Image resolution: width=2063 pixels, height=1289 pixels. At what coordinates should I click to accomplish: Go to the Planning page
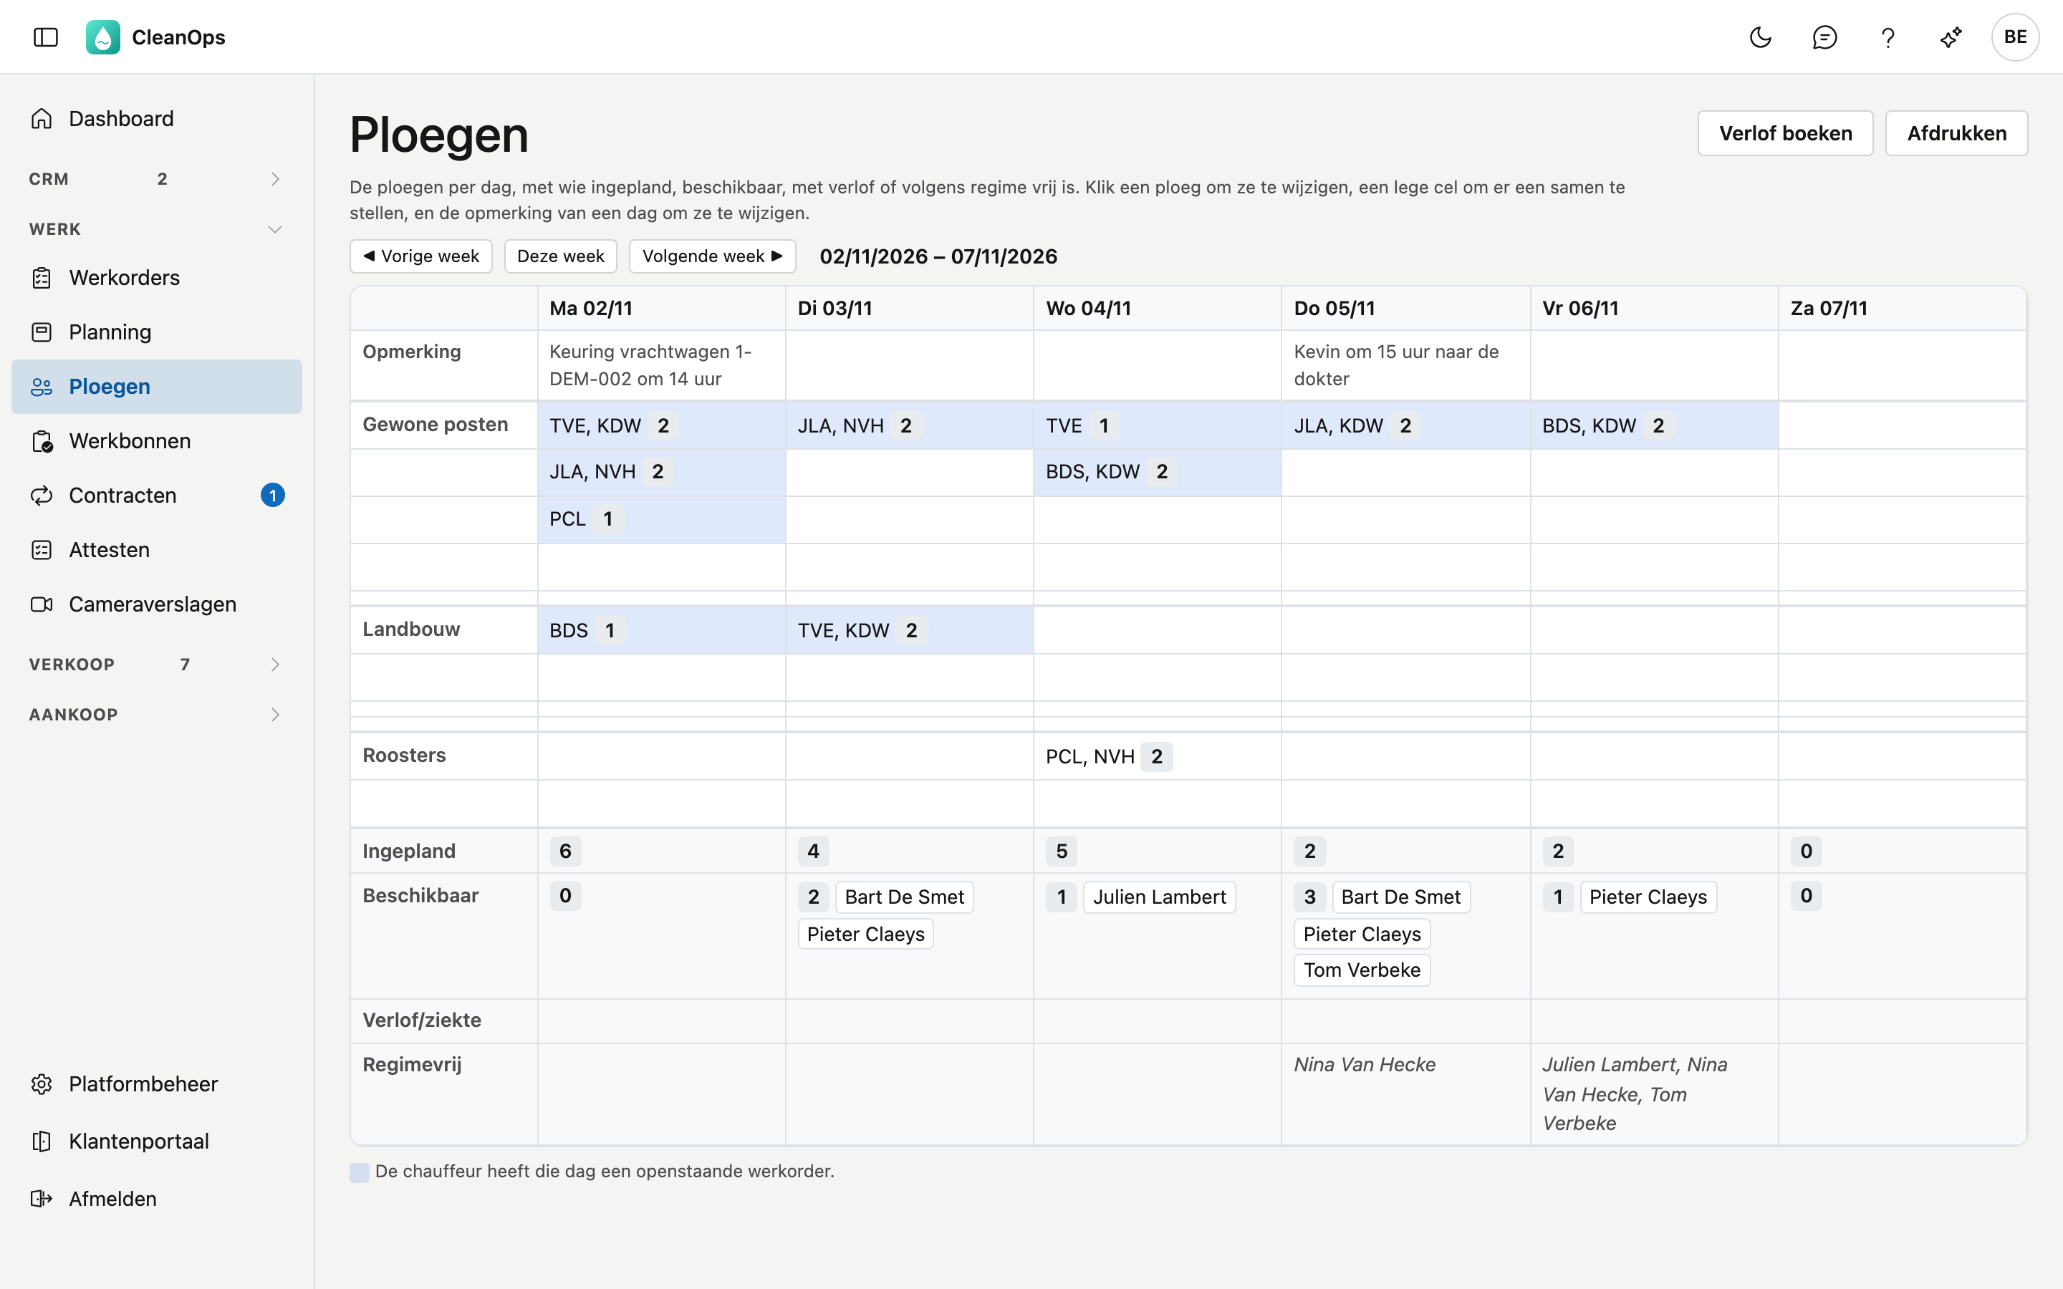click(x=157, y=332)
